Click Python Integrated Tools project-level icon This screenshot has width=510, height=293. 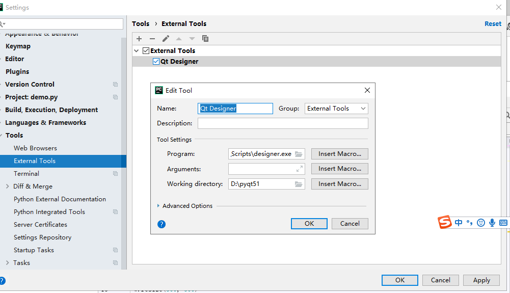tap(116, 212)
